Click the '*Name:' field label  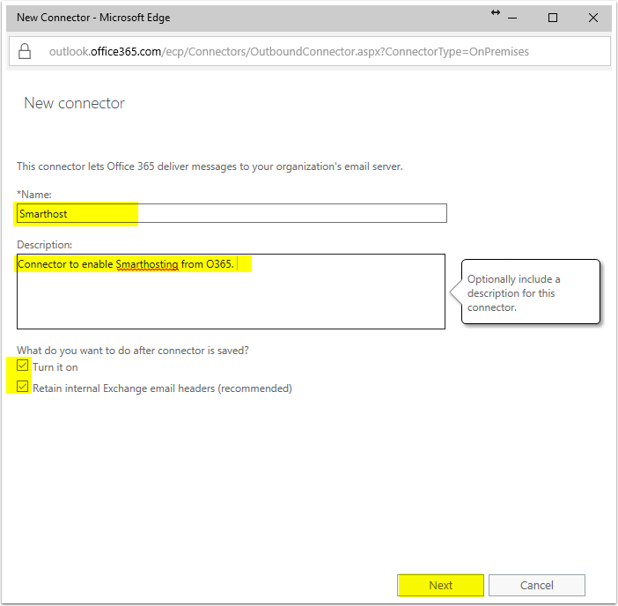34,195
